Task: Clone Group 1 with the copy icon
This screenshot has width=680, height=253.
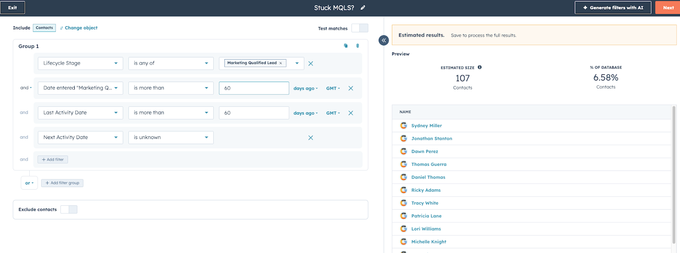Action: 346,46
